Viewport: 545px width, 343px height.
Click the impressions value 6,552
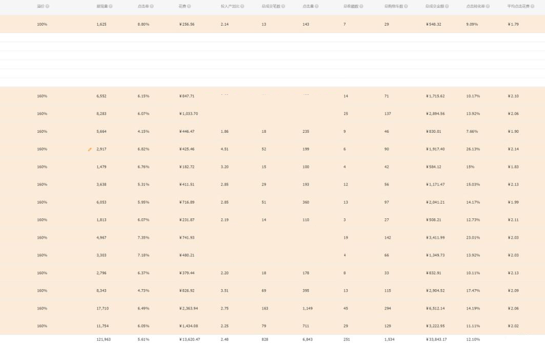click(102, 96)
